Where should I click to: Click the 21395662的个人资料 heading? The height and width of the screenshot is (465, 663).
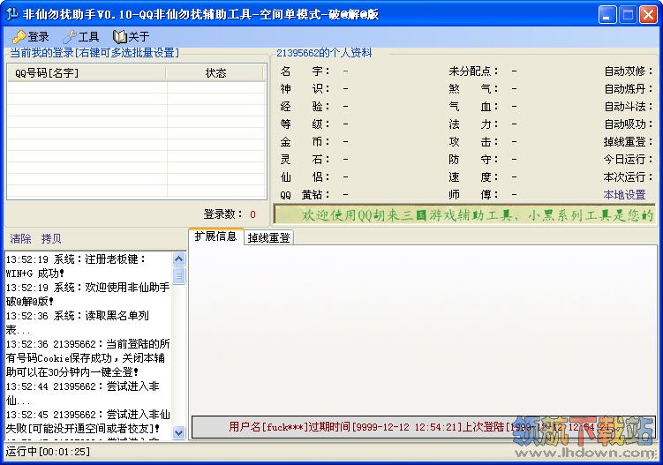pyautogui.click(x=324, y=53)
